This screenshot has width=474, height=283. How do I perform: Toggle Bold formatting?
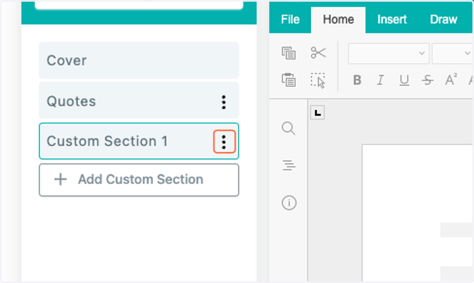pos(357,80)
